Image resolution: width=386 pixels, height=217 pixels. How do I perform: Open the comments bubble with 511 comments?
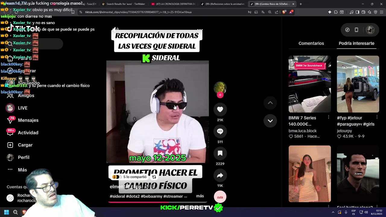click(x=220, y=131)
